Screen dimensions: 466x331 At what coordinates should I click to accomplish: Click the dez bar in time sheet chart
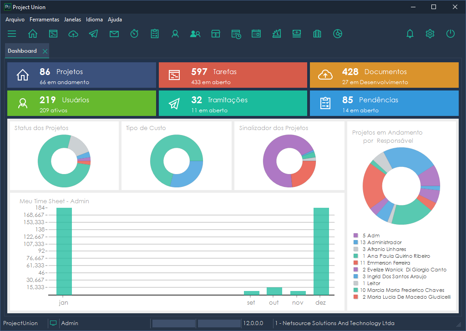pyautogui.click(x=321, y=251)
